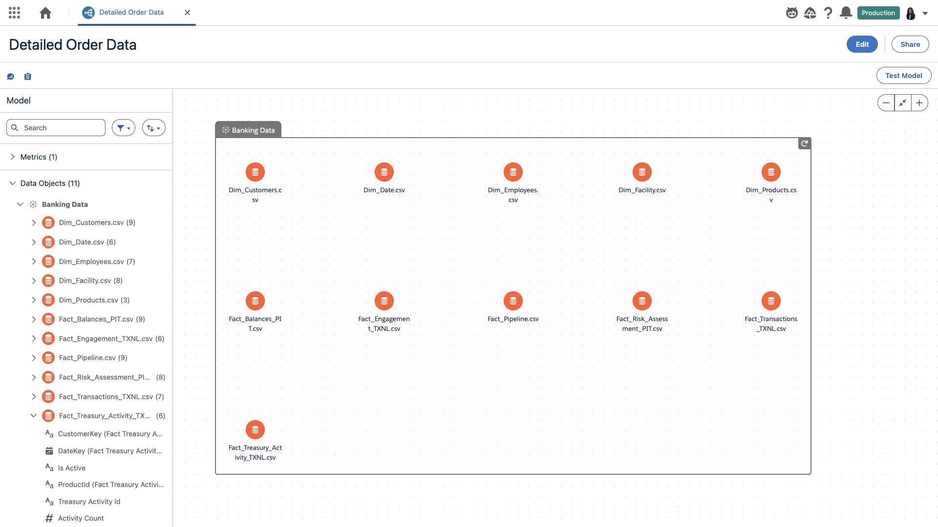
Task: Click the Test Model button
Action: coord(903,76)
